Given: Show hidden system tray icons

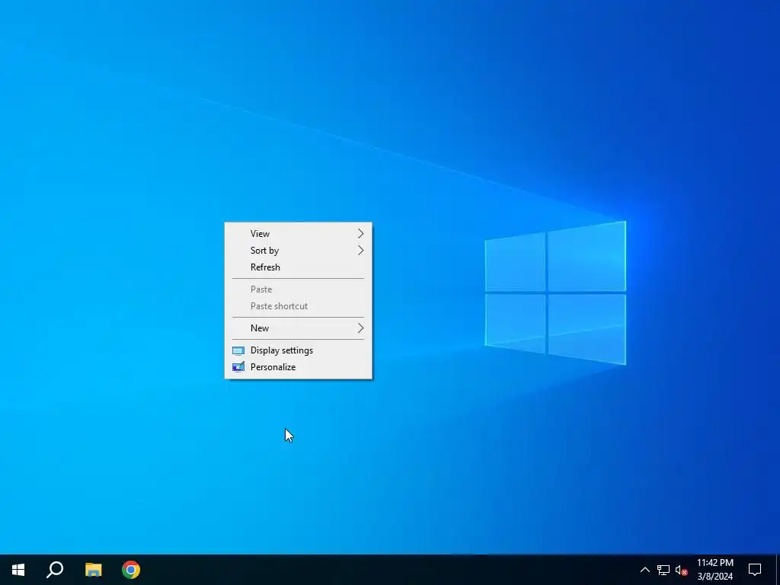Looking at the screenshot, I should [644, 570].
